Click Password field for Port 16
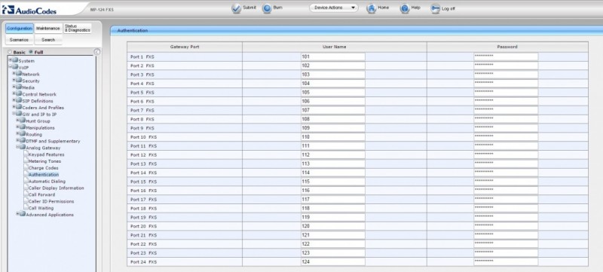Screen dimensions: 603x272 coord(506,191)
